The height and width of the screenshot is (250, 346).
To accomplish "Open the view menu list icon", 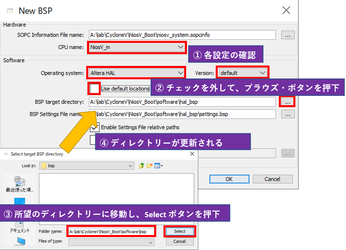I will click(159, 166).
